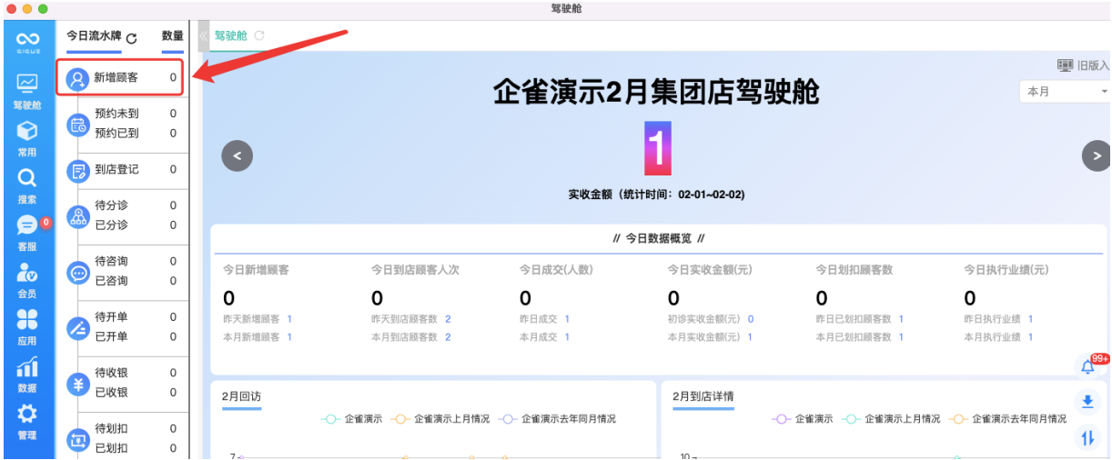Image resolution: width=1112 pixels, height=460 pixels.
Task: Open the 待收银 row
Action: coord(135,373)
